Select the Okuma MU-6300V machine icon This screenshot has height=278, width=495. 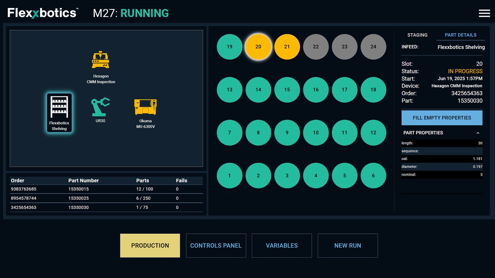click(145, 107)
